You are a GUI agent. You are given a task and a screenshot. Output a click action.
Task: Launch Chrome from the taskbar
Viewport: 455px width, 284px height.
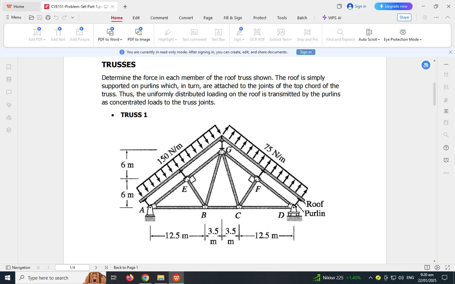point(145,278)
